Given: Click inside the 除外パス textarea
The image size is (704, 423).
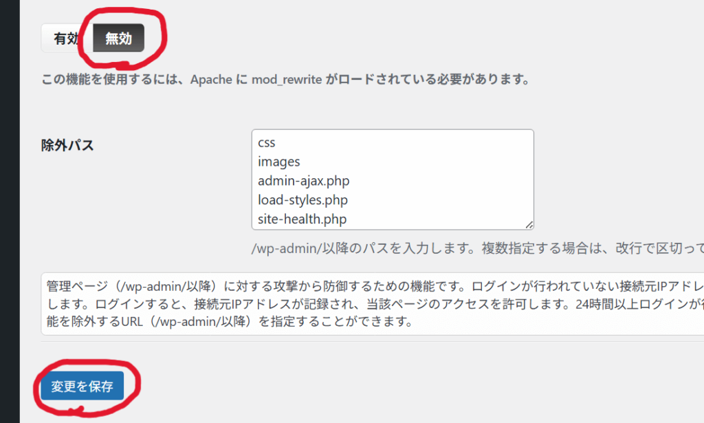Looking at the screenshot, I should click(x=392, y=180).
